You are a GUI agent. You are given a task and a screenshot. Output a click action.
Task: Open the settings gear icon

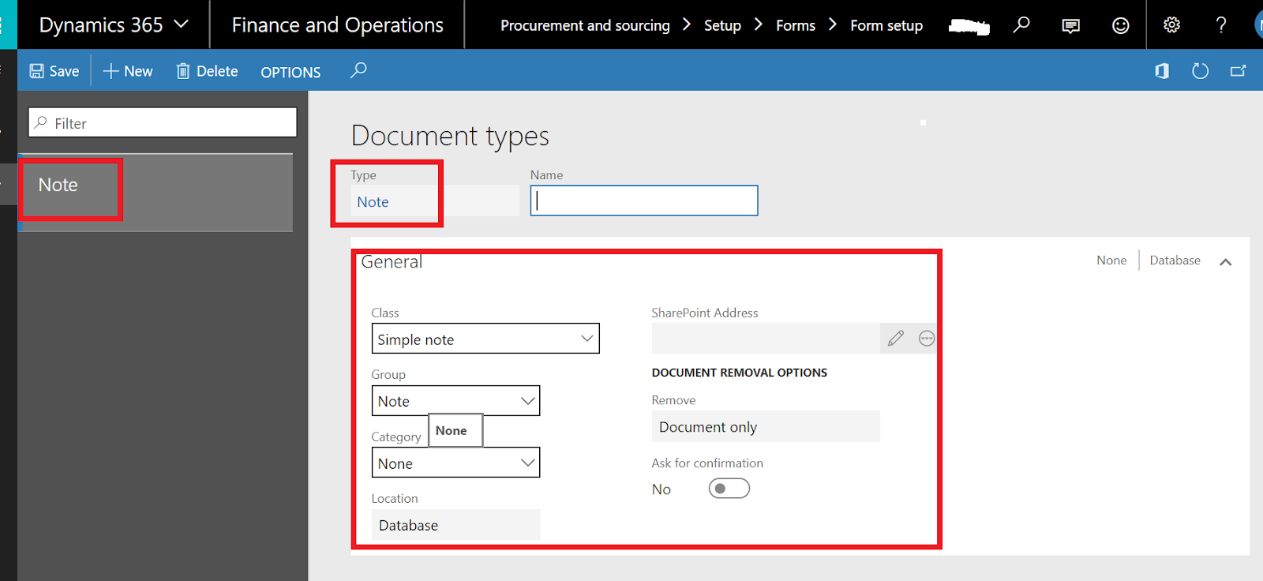pyautogui.click(x=1171, y=25)
